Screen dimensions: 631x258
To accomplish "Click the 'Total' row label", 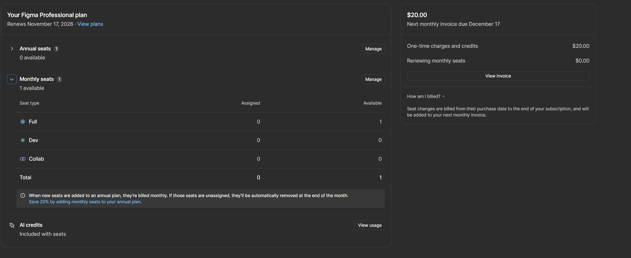I will click(25, 177).
